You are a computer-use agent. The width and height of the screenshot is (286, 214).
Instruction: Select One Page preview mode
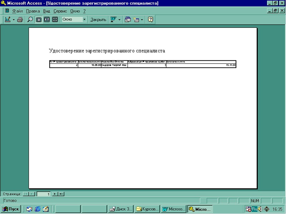39,20
